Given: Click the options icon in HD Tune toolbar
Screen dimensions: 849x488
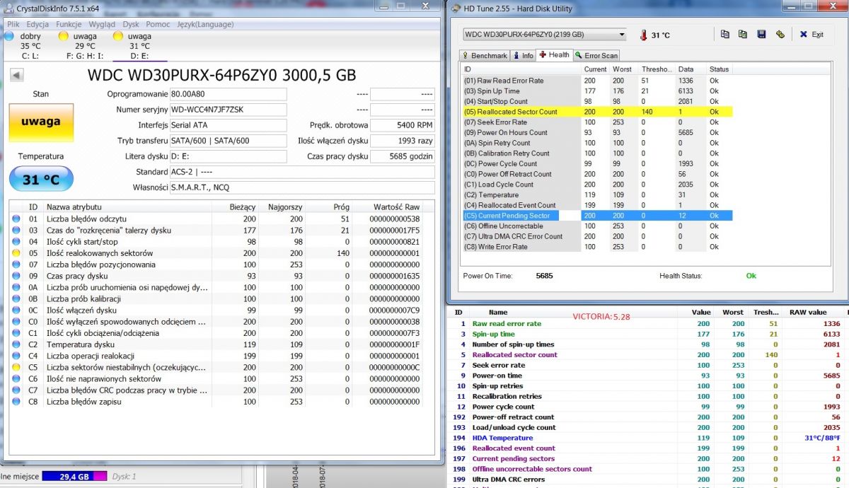Looking at the screenshot, I should (x=780, y=34).
